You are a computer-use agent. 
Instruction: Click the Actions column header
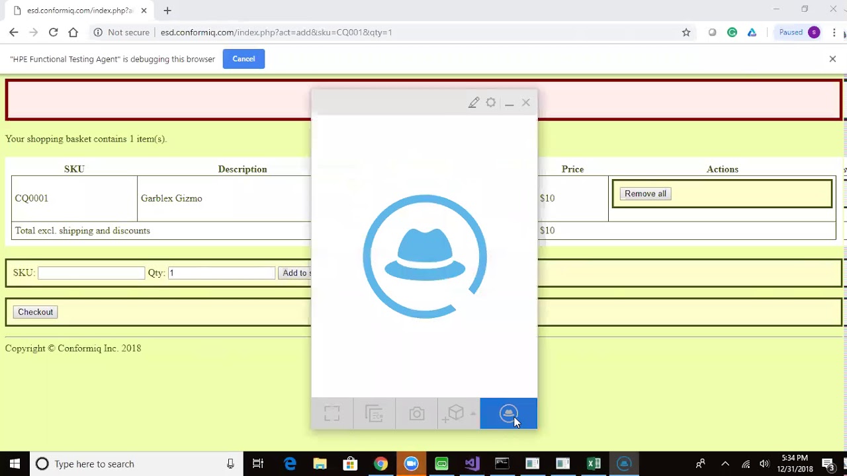point(723,169)
